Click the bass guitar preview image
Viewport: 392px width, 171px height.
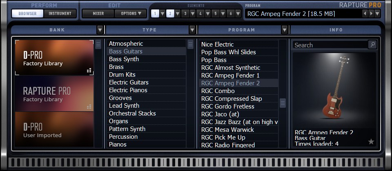click(334, 90)
